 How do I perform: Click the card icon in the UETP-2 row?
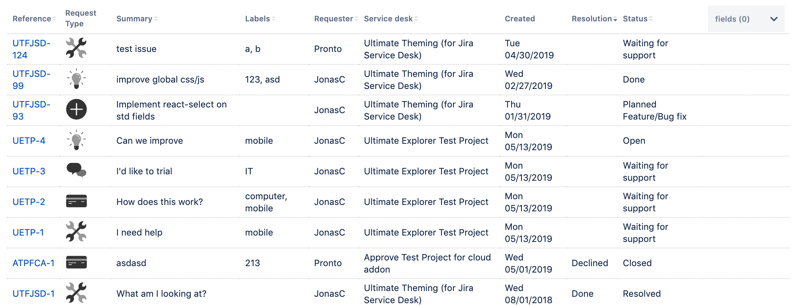click(76, 201)
